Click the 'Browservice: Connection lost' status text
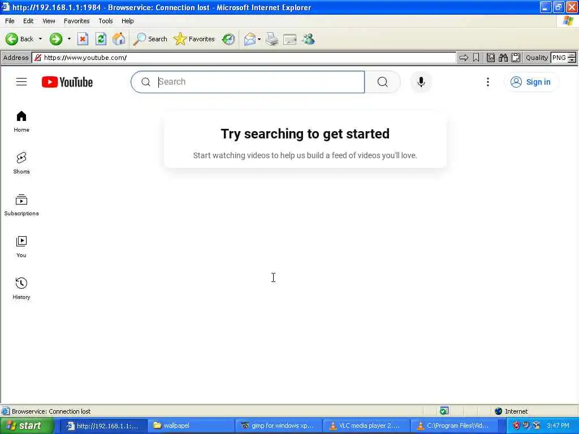 [51, 411]
